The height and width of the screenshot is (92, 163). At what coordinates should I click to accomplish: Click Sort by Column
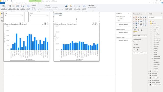[28, 7]
